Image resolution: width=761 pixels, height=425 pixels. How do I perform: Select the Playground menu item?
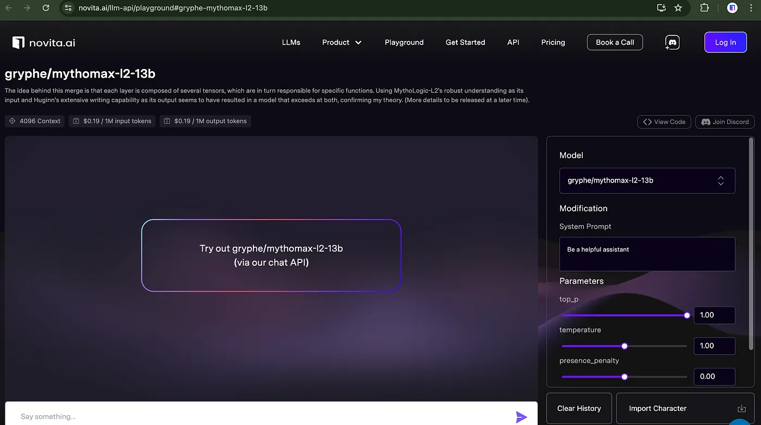point(404,42)
